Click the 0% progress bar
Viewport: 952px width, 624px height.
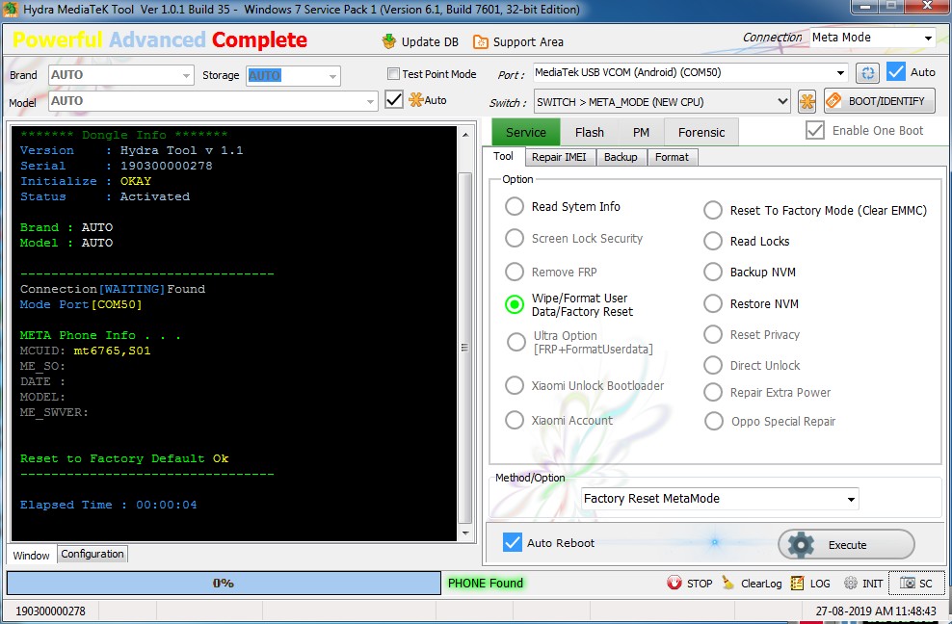tap(224, 583)
